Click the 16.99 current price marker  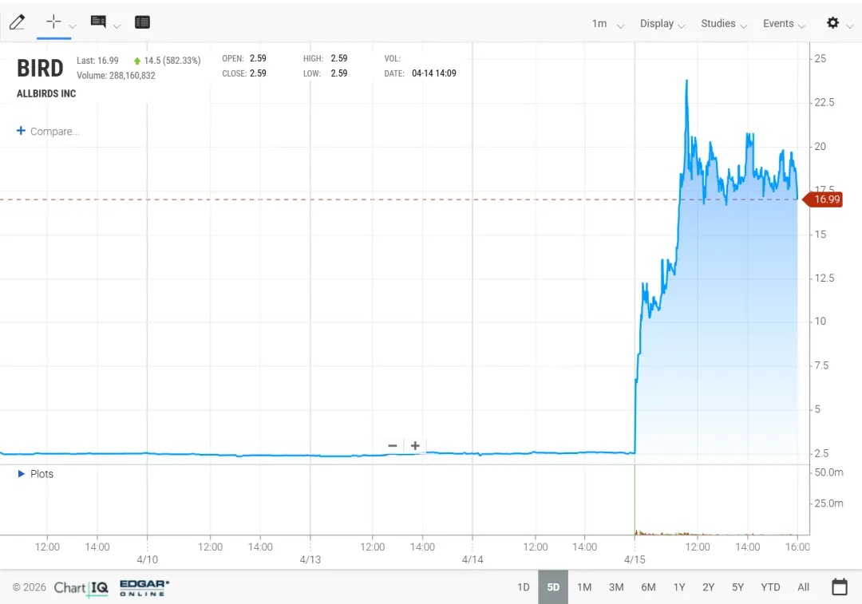[823, 199]
